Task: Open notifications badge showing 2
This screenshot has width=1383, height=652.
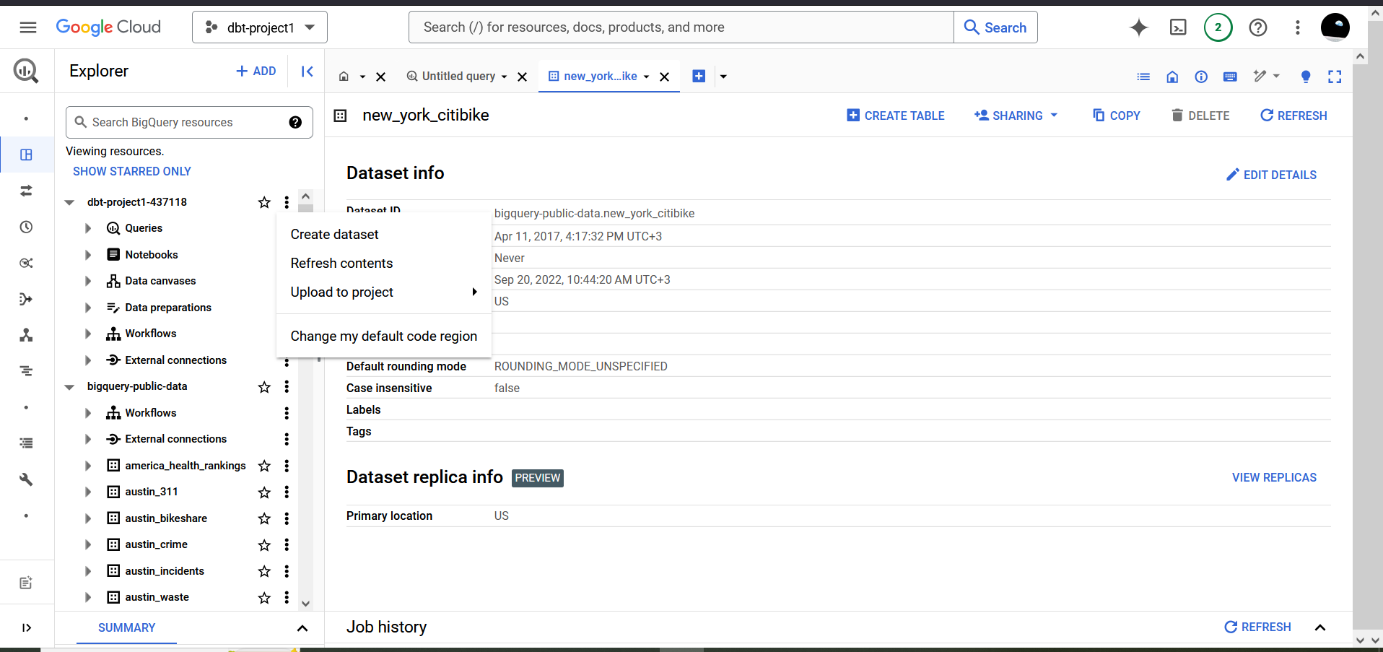Action: tap(1218, 27)
